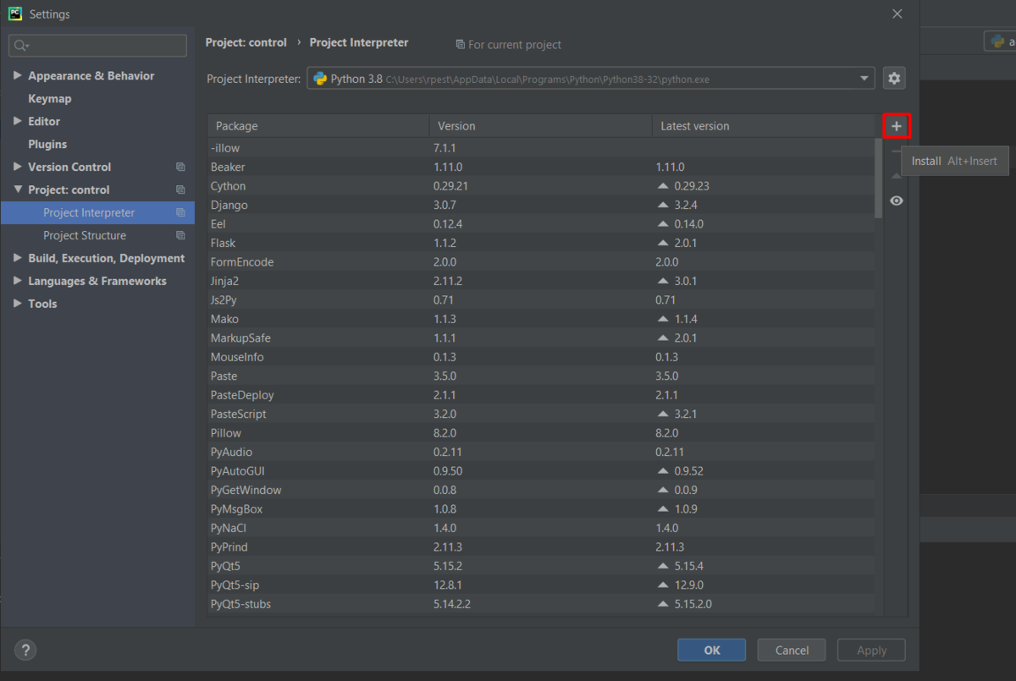This screenshot has height=681, width=1016.
Task: Click the Project: control breadcrumb
Action: (246, 42)
